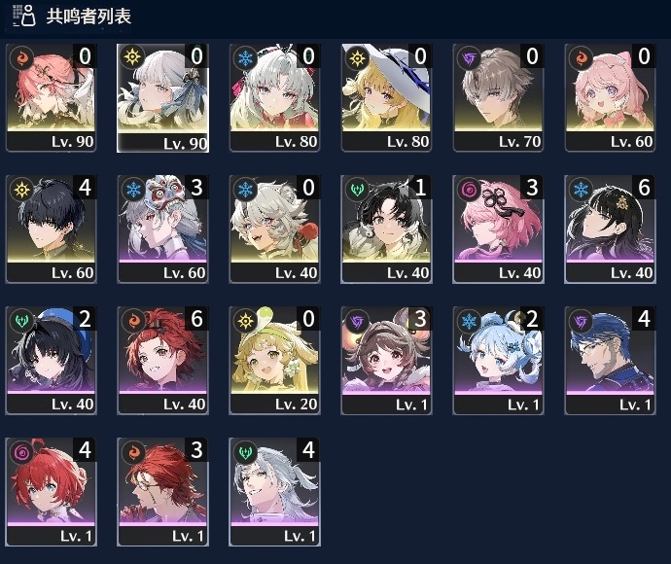
Task: Click wind element icon on black-haired Lv. 40 card with 1
Action: pos(357,189)
